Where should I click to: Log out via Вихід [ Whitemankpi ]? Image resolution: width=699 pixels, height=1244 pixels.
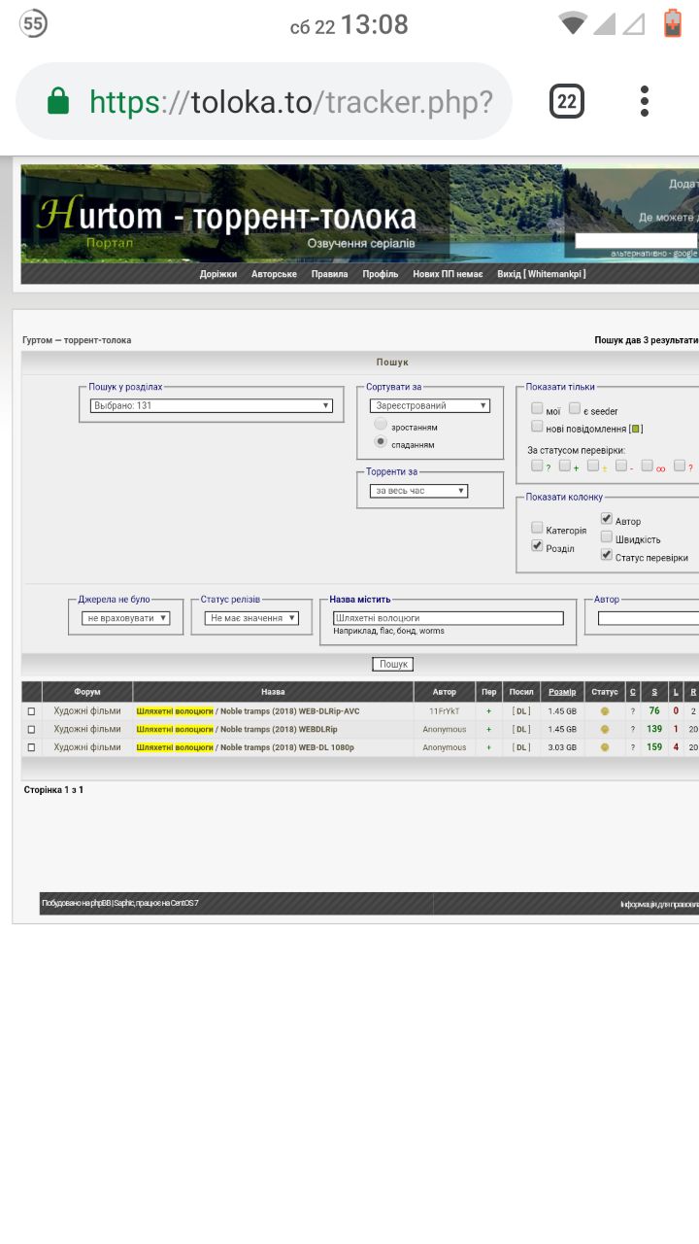pos(542,274)
